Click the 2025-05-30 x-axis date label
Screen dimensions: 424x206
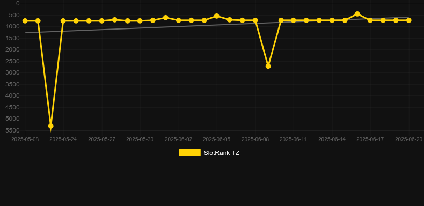click(140, 139)
